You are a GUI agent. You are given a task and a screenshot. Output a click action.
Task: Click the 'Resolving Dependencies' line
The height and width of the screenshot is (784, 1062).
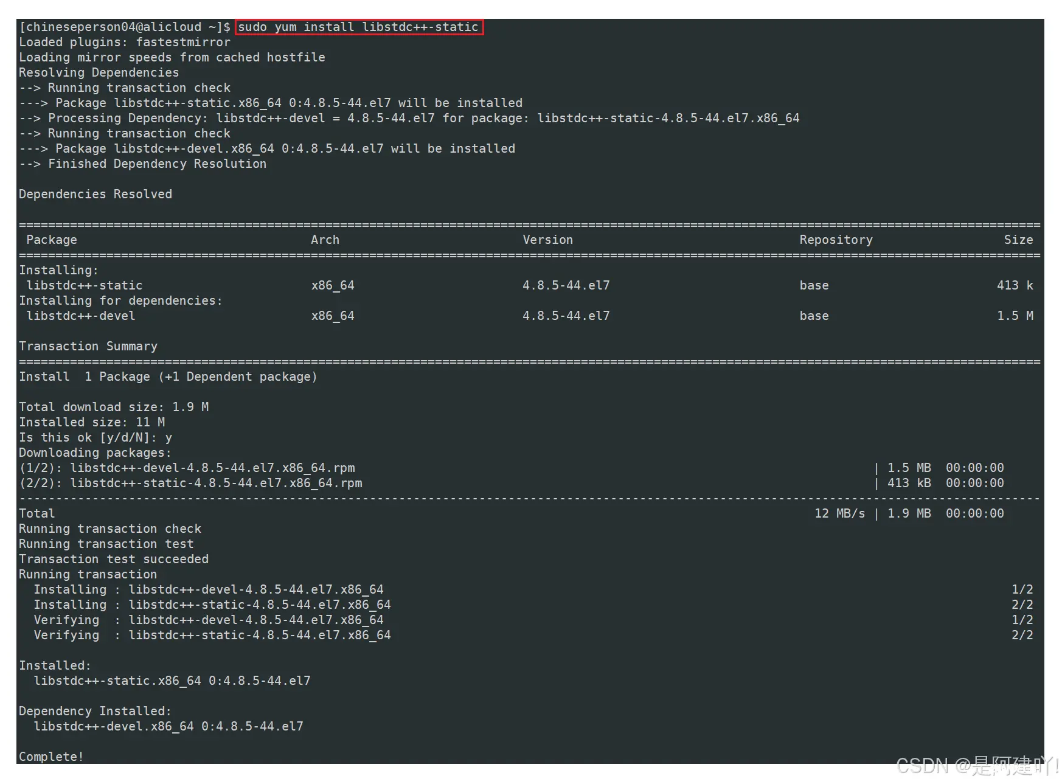pos(99,72)
